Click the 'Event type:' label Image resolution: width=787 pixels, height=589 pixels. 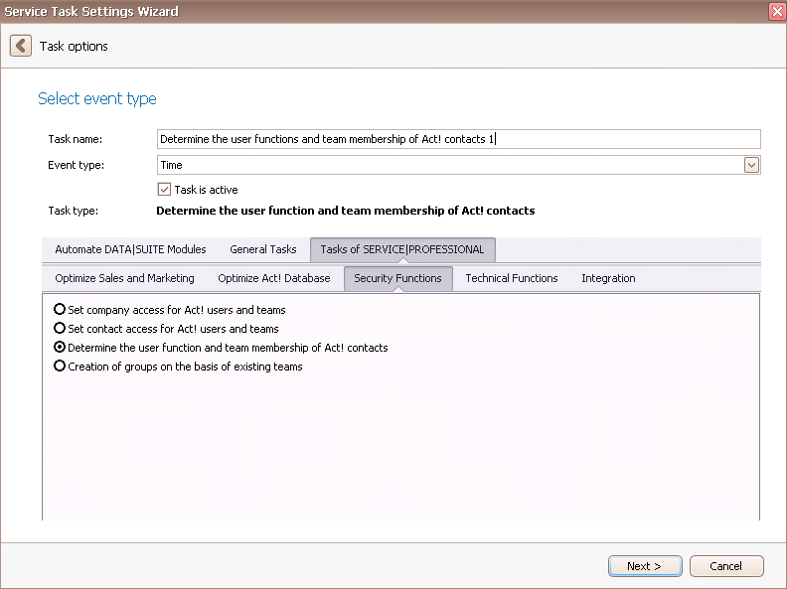pyautogui.click(x=76, y=165)
